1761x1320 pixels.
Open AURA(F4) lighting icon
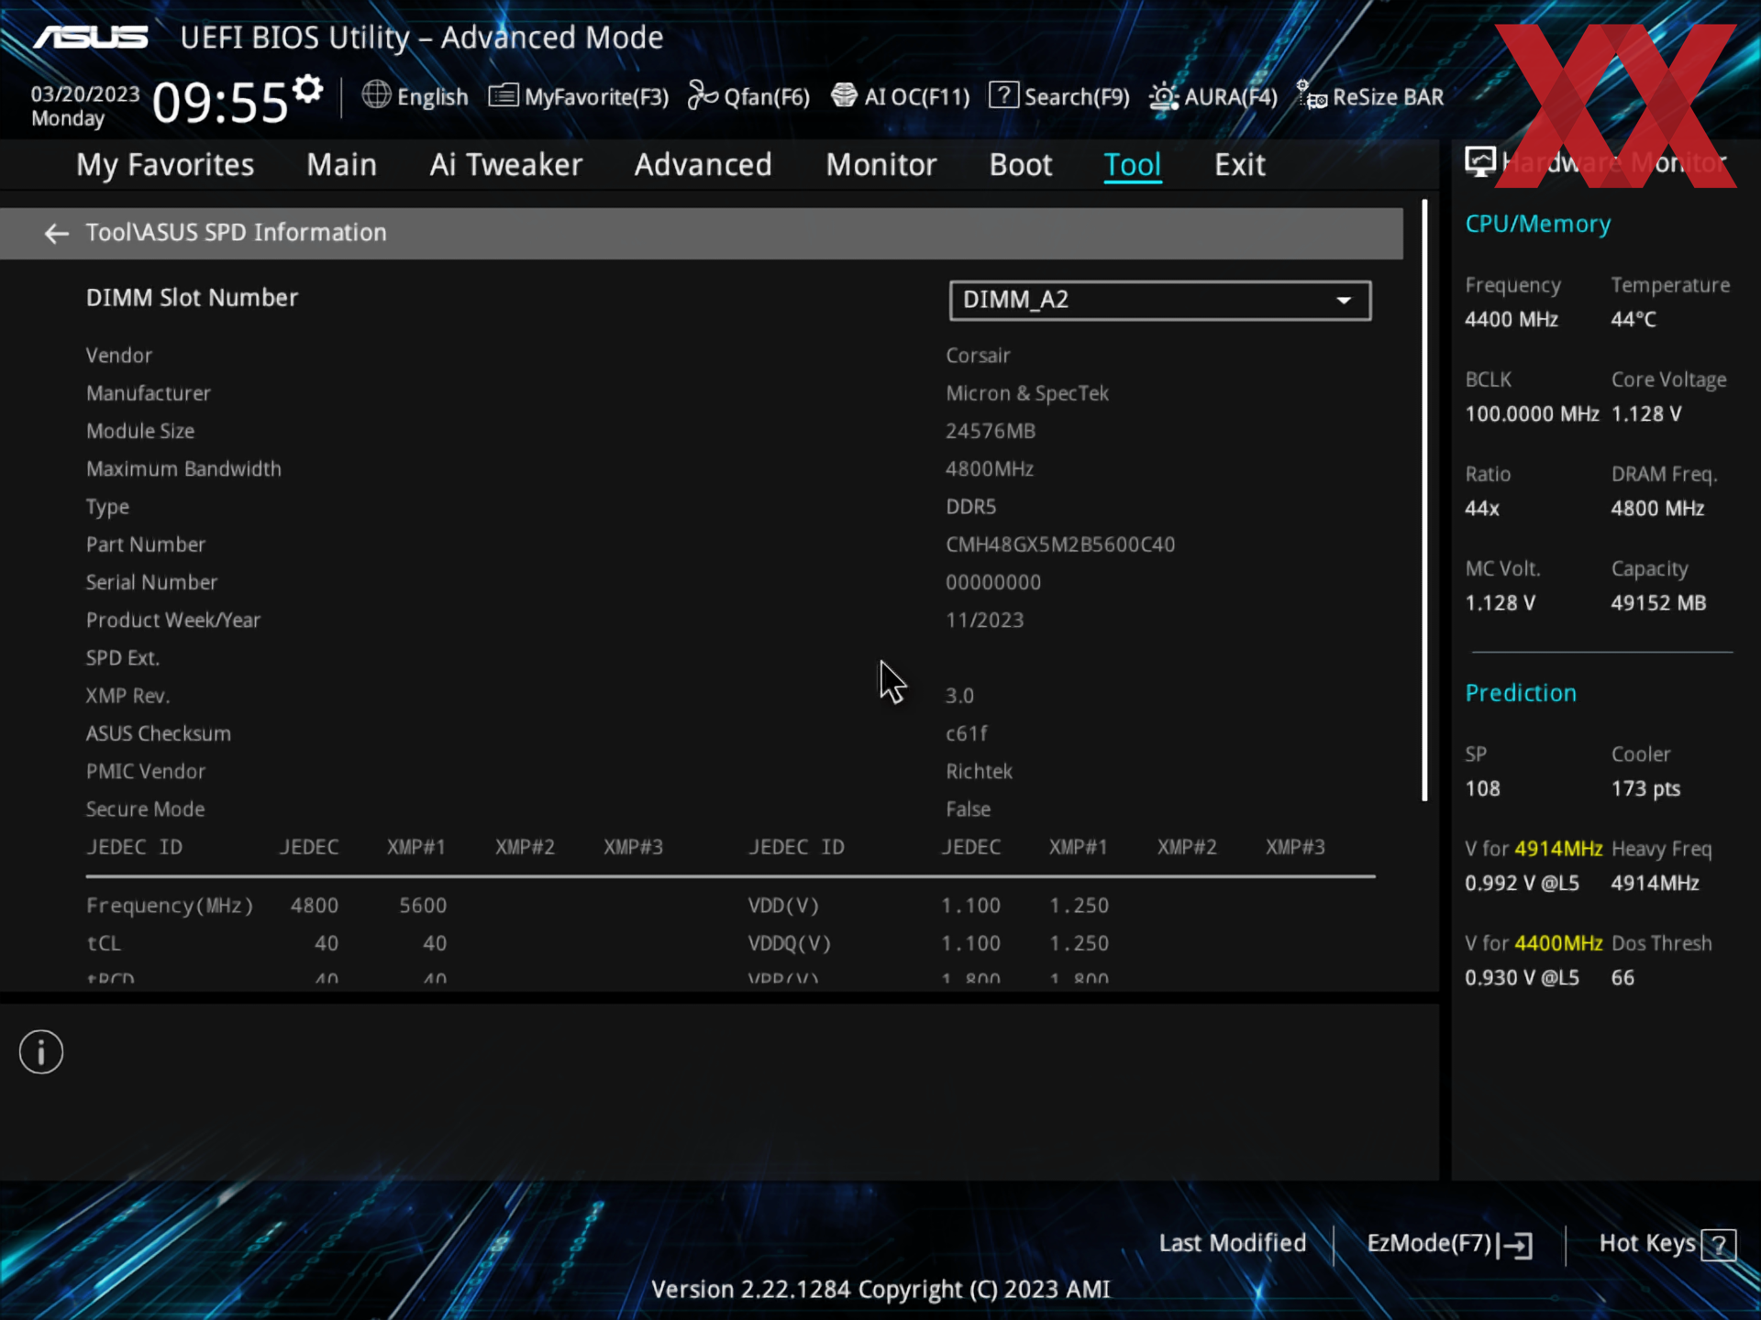point(1163,96)
